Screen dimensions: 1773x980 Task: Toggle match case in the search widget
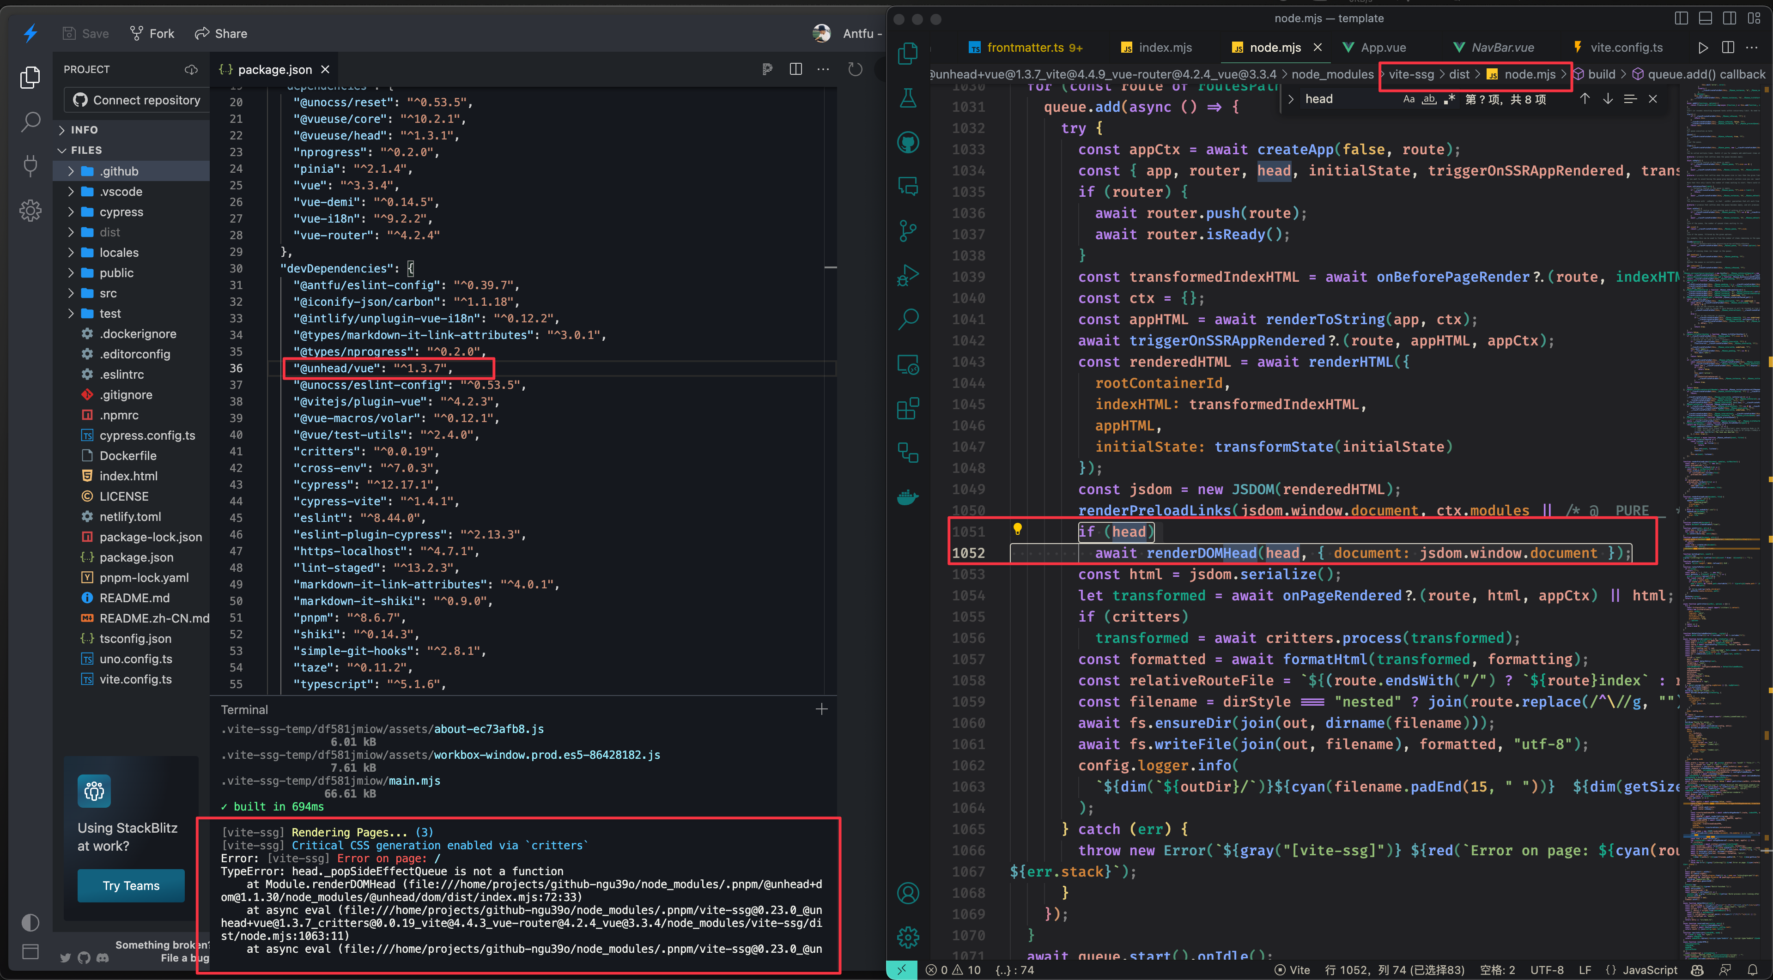tap(1408, 99)
